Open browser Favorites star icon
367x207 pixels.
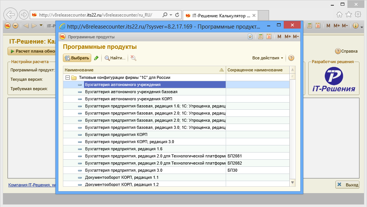point(349,15)
